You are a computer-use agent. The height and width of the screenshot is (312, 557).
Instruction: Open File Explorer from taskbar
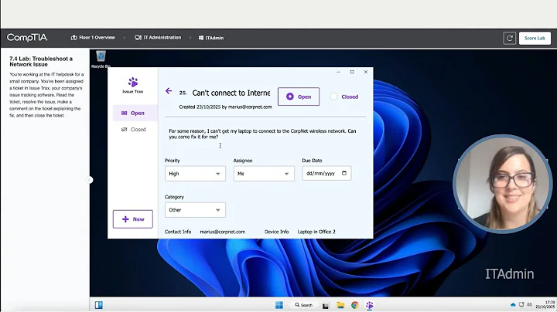click(340, 305)
